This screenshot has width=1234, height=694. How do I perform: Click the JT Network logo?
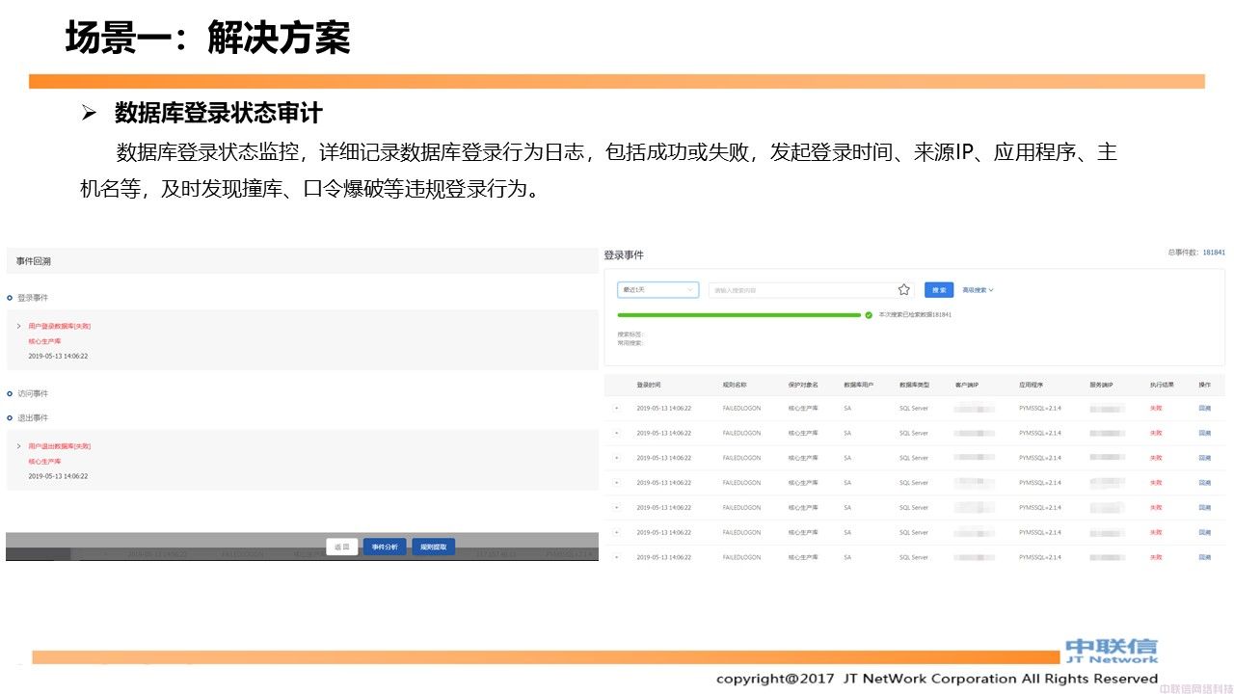[x=1112, y=651]
